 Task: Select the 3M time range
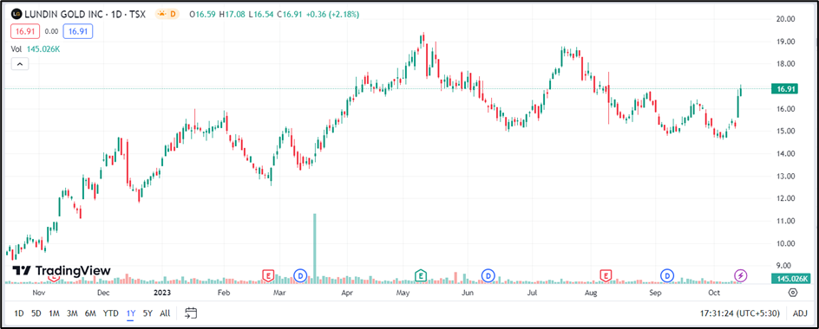coord(72,313)
